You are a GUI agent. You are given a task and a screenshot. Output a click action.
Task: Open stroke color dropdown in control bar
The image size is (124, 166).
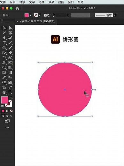pyautogui.click(x=40, y=15)
